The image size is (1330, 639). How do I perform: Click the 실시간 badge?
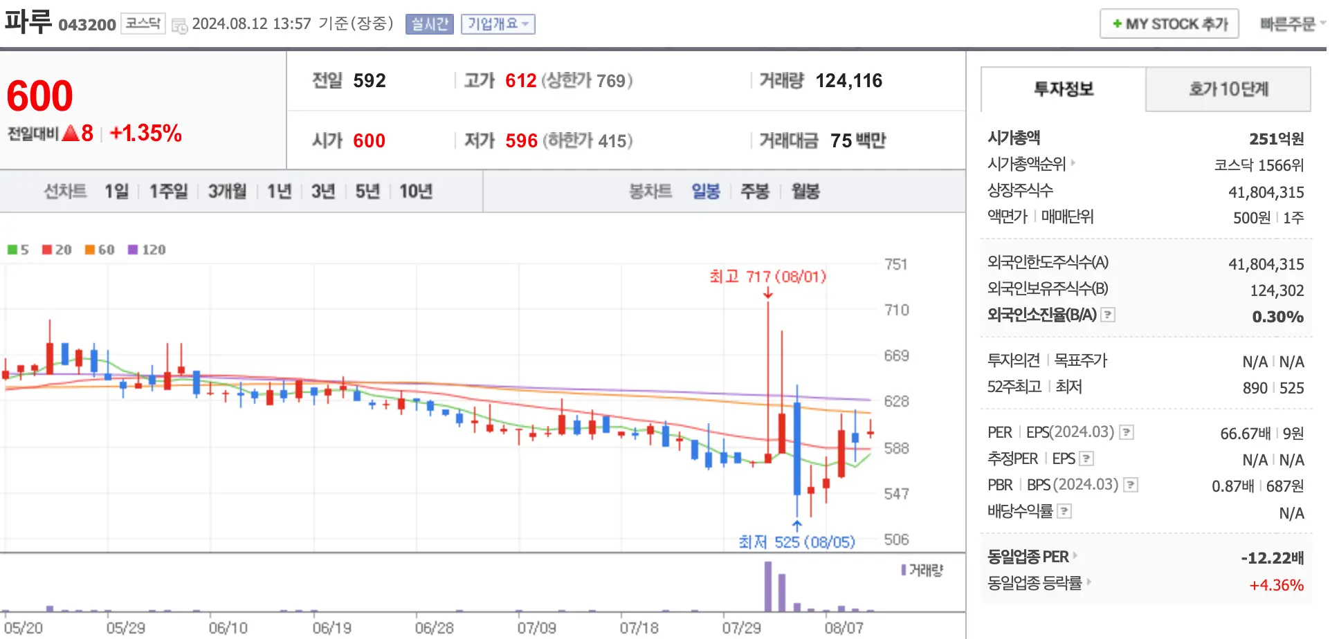tap(429, 24)
